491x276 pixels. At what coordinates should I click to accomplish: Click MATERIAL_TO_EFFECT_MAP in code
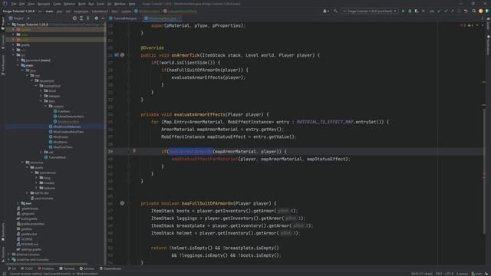pyautogui.click(x=325, y=122)
